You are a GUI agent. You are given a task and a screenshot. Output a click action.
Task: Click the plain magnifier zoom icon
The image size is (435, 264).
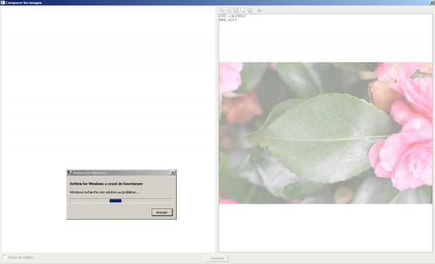coord(243,10)
